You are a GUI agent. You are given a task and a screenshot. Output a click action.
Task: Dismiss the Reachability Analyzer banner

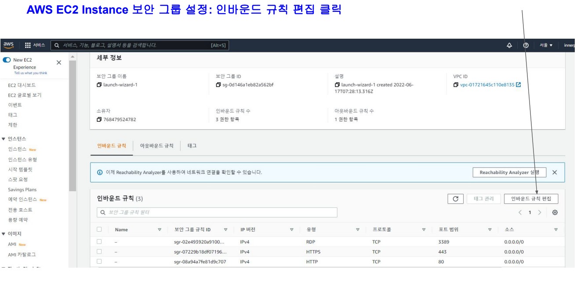(555, 172)
